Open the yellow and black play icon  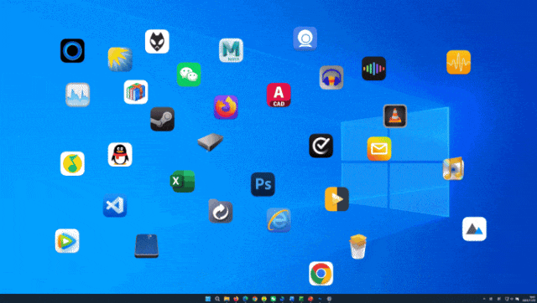coord(336,199)
